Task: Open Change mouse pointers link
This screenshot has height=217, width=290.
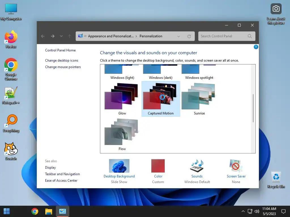Action: [x=63, y=67]
